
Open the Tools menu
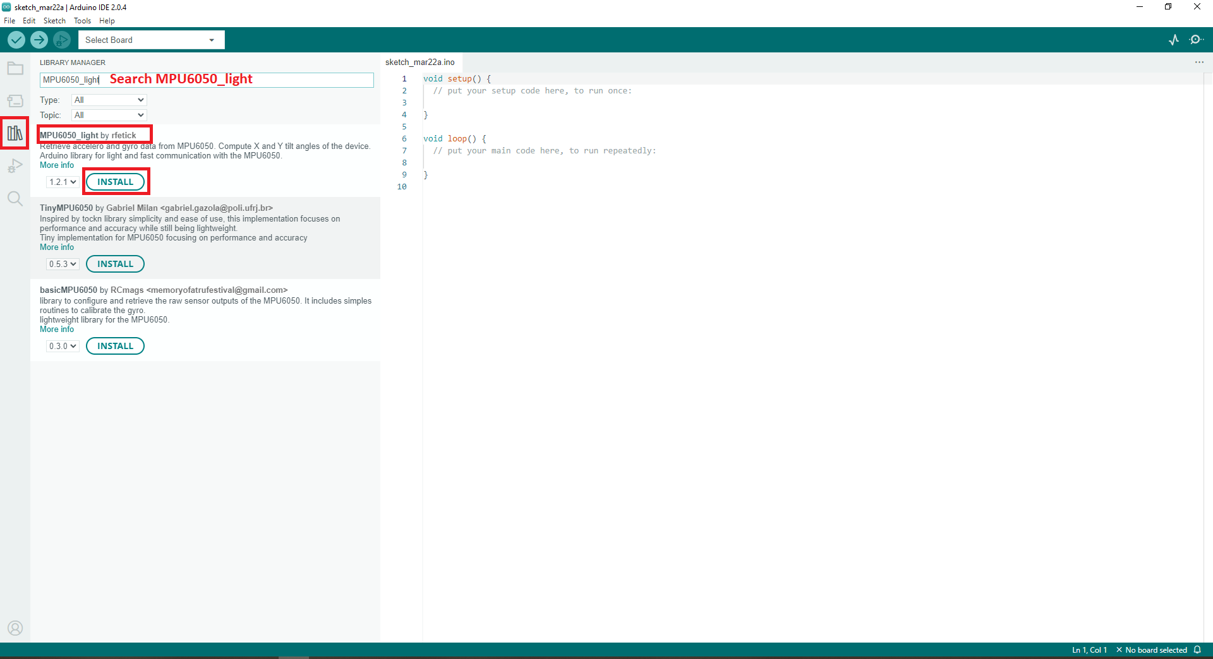(82, 20)
